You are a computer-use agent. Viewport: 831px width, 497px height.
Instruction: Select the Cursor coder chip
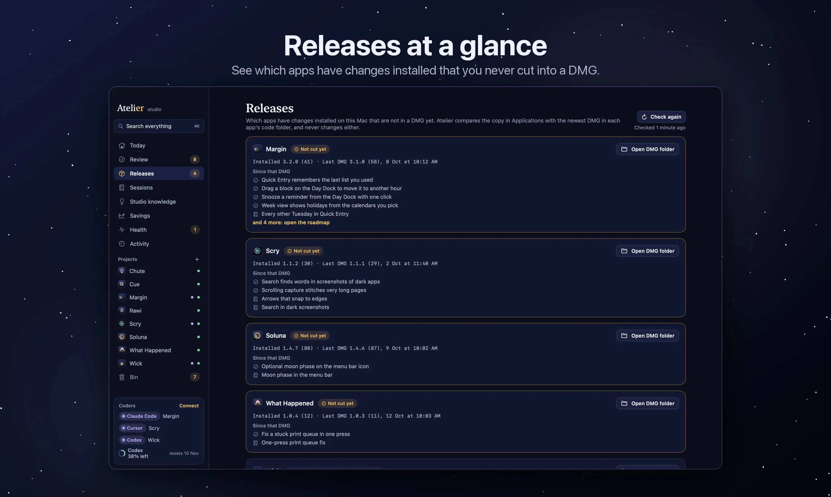[x=133, y=428]
